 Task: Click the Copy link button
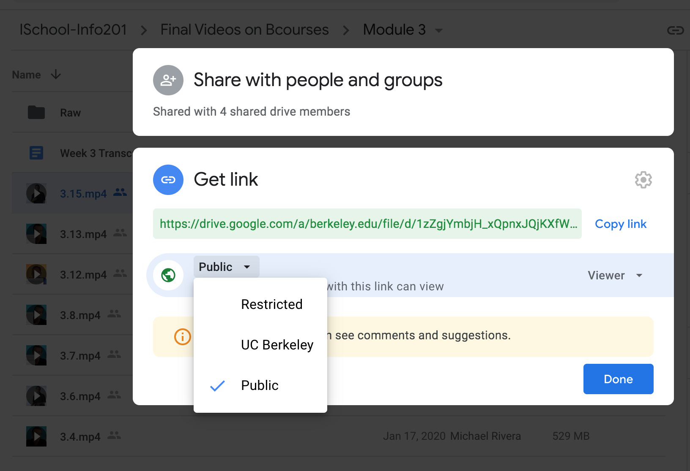point(621,224)
